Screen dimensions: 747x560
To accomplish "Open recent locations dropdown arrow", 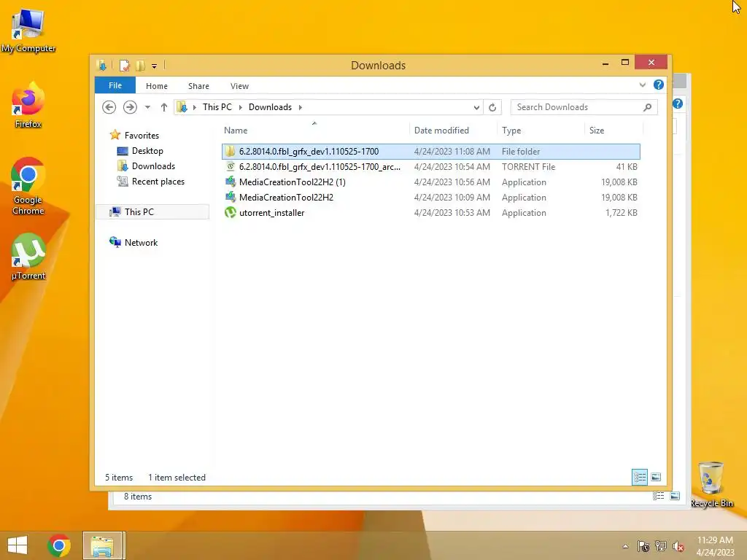I will tap(147, 107).
